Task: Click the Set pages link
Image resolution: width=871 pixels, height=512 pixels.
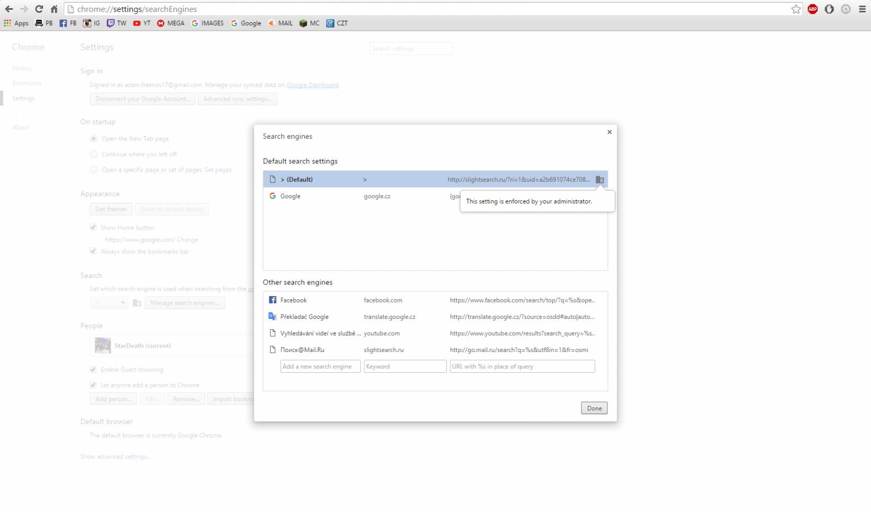Action: pos(218,170)
